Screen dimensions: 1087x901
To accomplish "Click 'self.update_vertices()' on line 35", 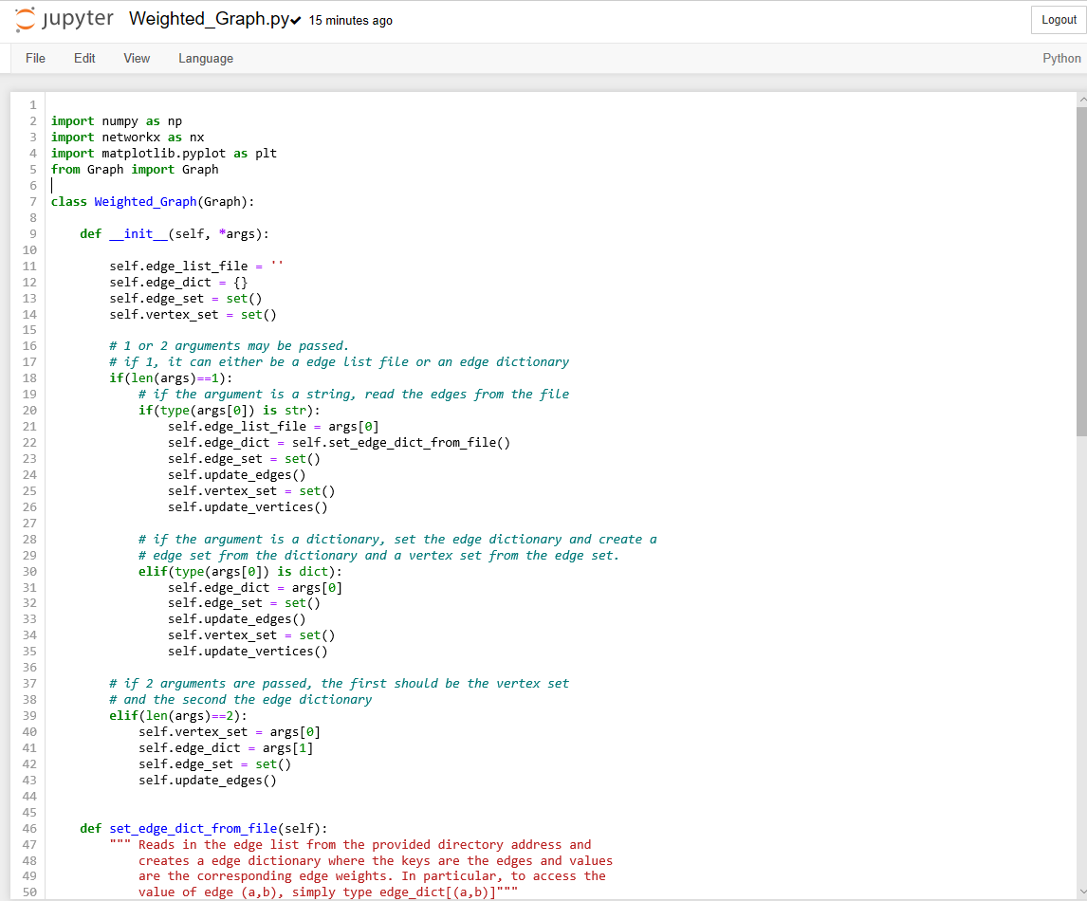I will [248, 652].
